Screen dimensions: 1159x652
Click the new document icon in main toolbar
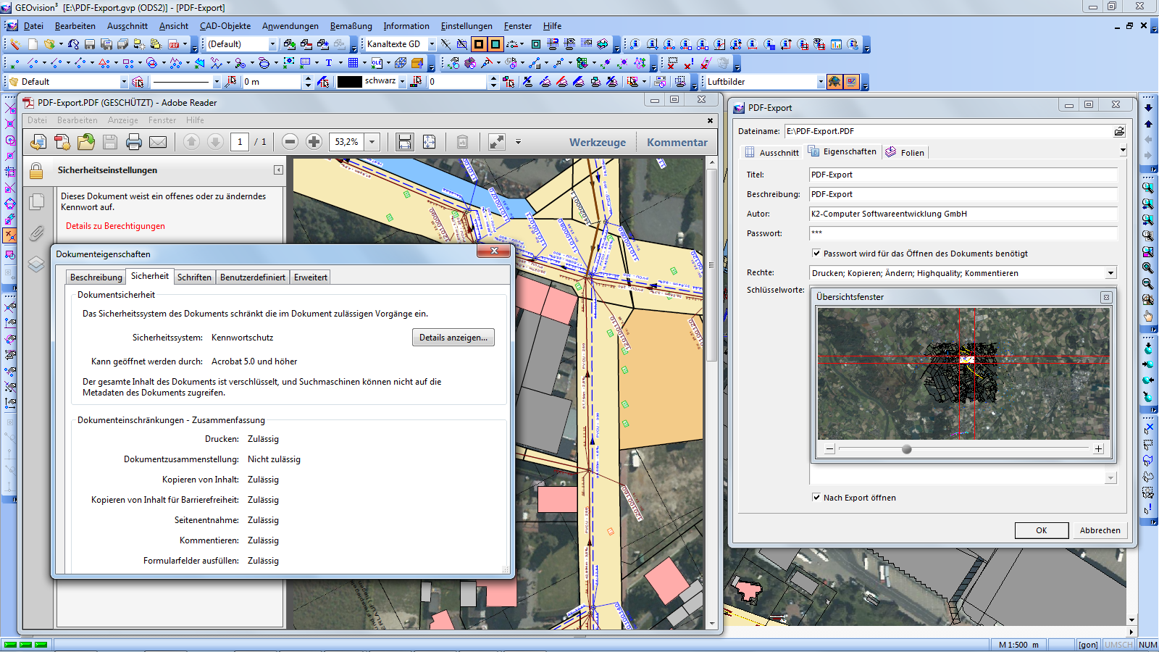click(x=33, y=44)
